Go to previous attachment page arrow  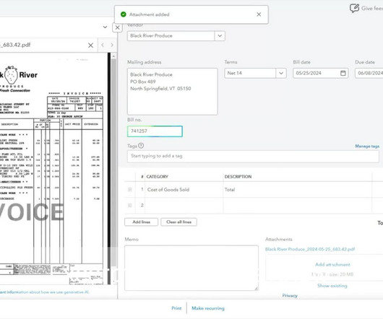(103, 45)
